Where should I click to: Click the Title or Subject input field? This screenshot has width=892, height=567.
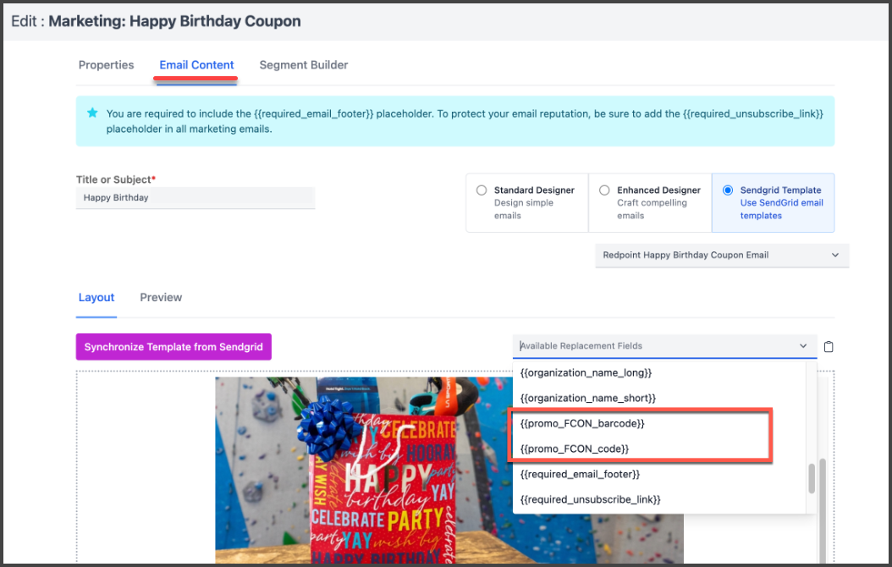pyautogui.click(x=195, y=198)
